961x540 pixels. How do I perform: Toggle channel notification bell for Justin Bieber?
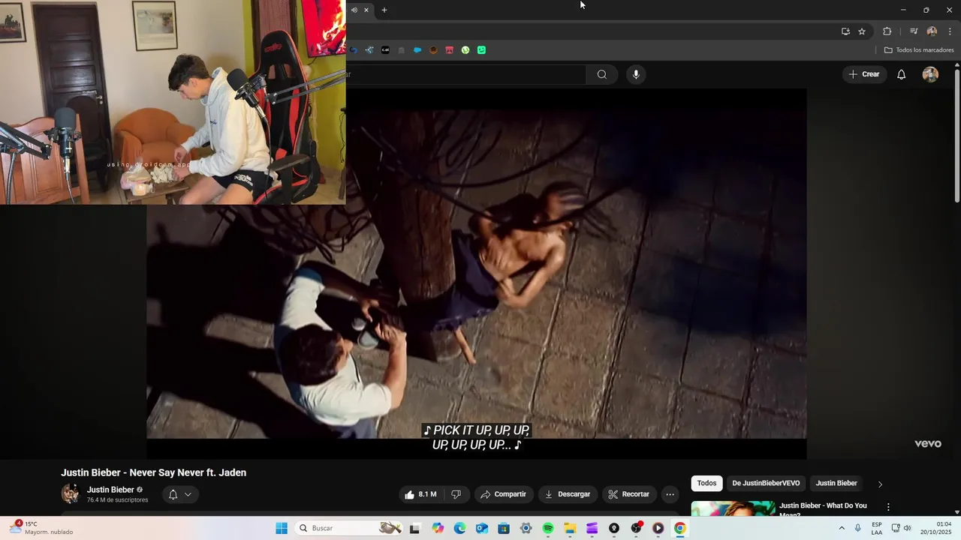pyautogui.click(x=180, y=494)
